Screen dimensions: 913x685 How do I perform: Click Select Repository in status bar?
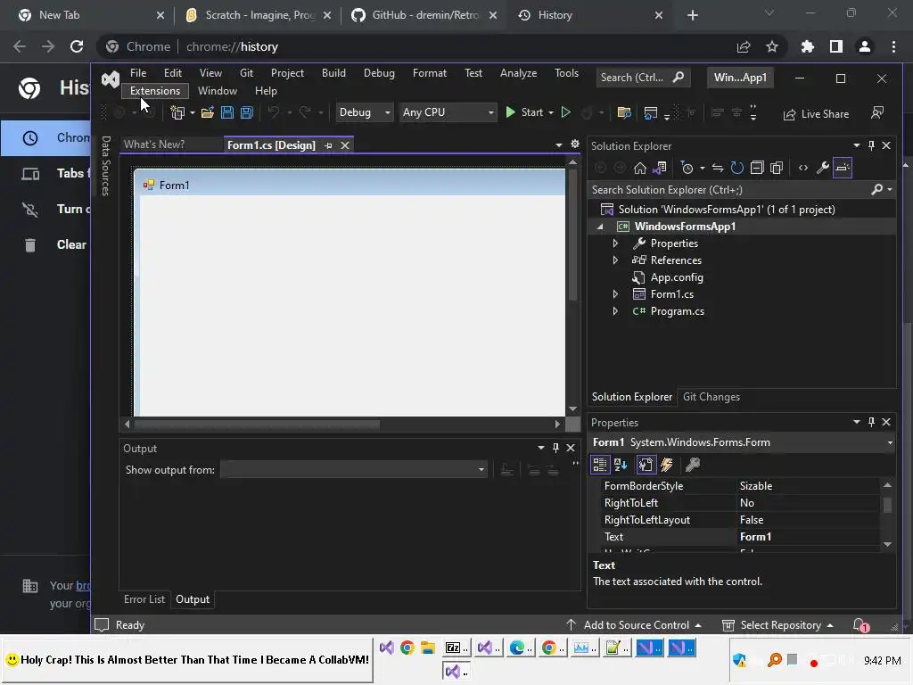777,625
